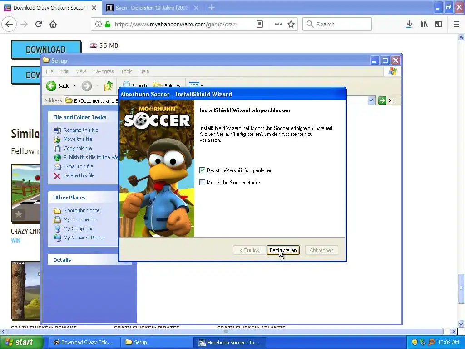Click Back button in Setup explorer
The image size is (465, 349).
click(58, 86)
